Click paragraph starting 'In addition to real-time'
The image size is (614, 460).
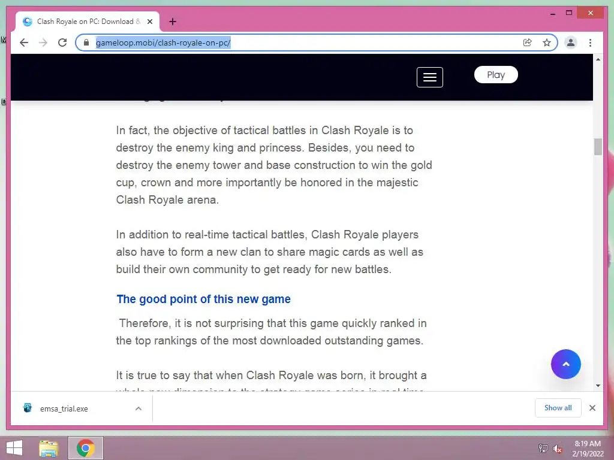click(269, 252)
